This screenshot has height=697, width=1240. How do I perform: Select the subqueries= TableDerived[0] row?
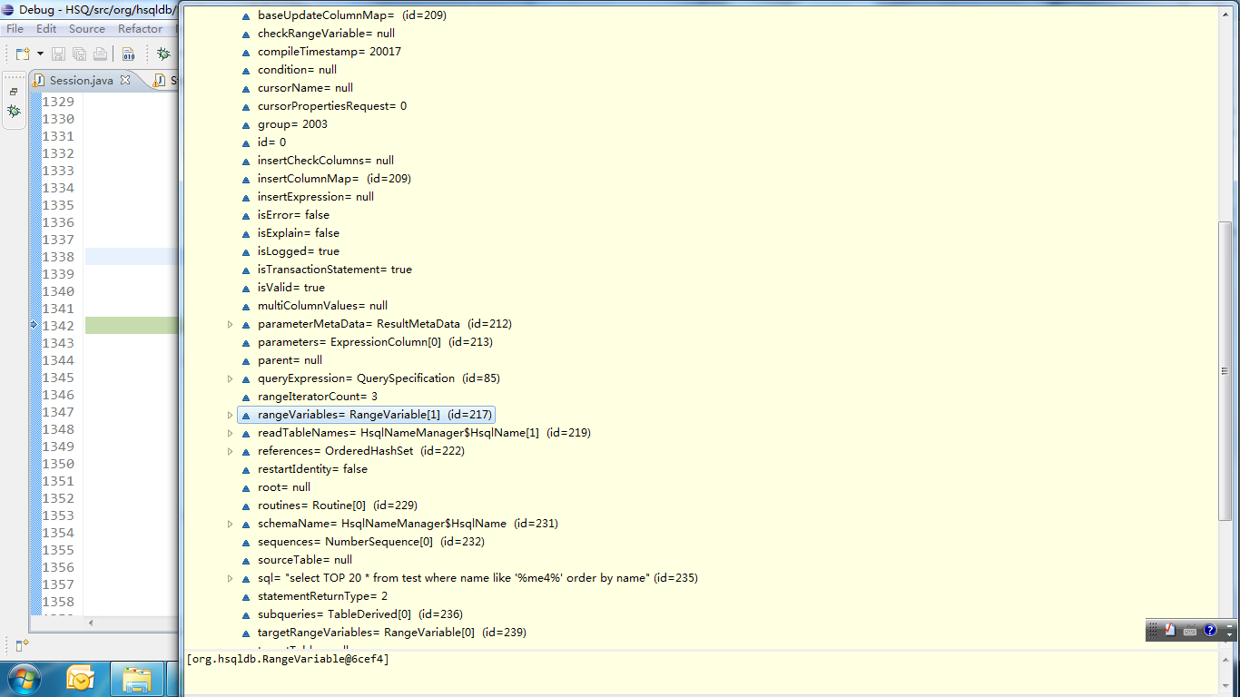pos(351,614)
